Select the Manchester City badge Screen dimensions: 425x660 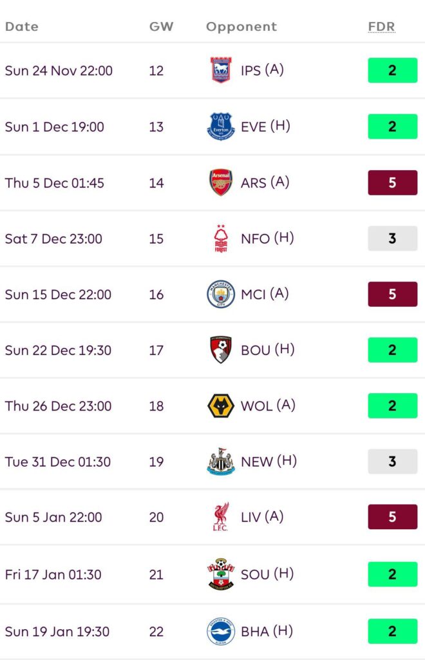click(x=221, y=295)
